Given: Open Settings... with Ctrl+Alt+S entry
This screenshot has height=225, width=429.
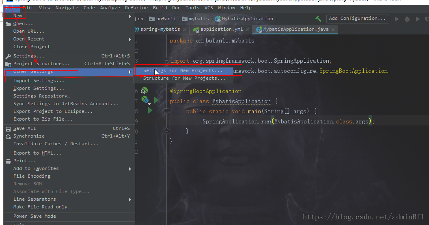Looking at the screenshot, I should click(69, 56).
